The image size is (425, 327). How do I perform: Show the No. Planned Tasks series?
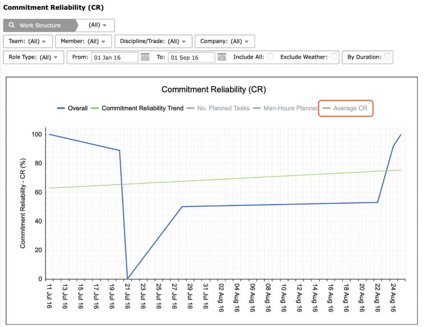(218, 108)
